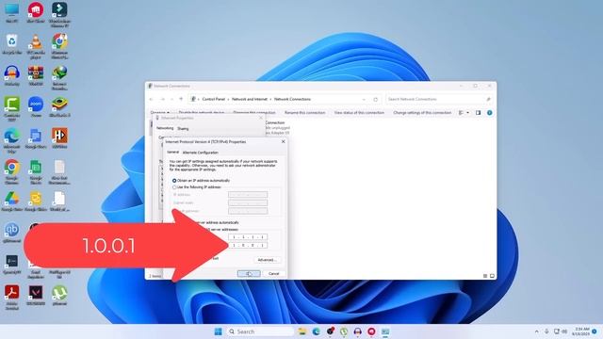The height and width of the screenshot is (339, 603).
Task: Click Change settings of this connection
Action: point(422,113)
